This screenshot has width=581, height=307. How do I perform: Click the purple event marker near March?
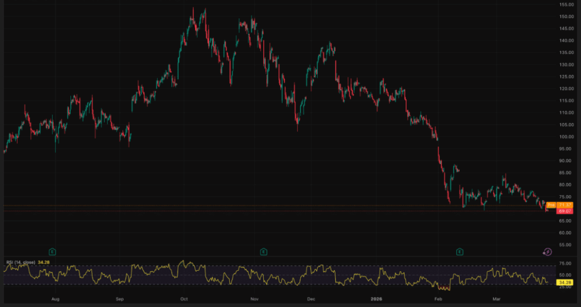[x=547, y=251]
